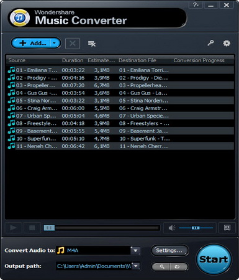Click the remove selected file X button
This screenshot has width=239, height=280.
73,44
